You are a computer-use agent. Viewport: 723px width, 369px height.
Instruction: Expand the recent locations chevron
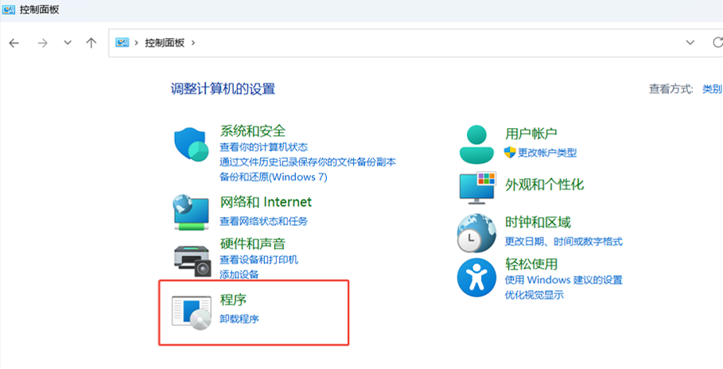(x=68, y=43)
